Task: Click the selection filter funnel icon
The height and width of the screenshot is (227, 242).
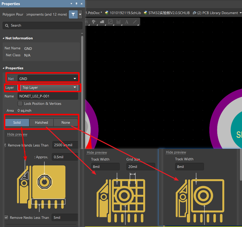Action: point(73,15)
